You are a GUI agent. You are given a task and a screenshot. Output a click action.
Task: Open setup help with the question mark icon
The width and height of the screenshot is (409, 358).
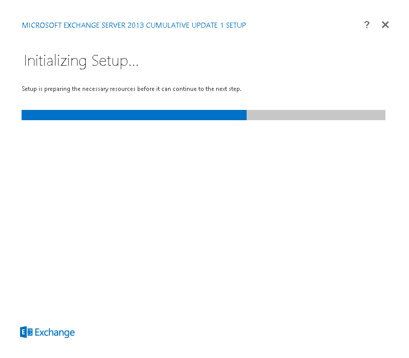pos(366,25)
